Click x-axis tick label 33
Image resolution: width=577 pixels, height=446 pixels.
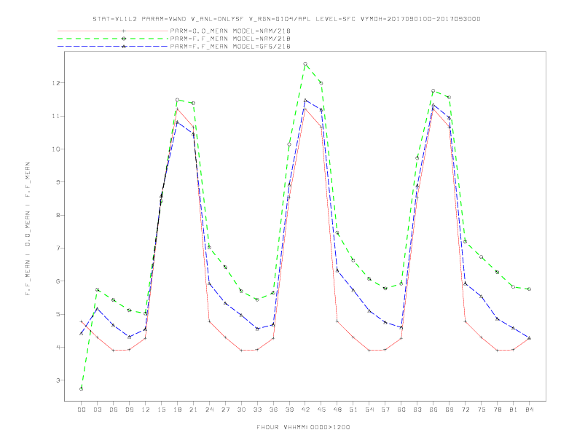click(257, 410)
